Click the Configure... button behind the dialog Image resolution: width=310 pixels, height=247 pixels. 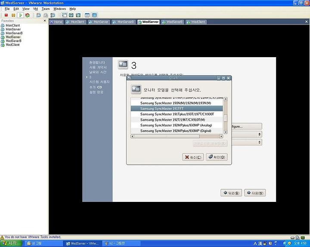247,126
